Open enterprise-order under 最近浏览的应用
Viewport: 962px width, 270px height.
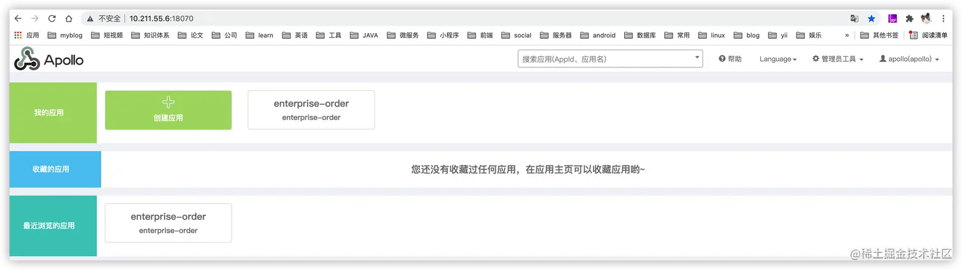click(168, 223)
